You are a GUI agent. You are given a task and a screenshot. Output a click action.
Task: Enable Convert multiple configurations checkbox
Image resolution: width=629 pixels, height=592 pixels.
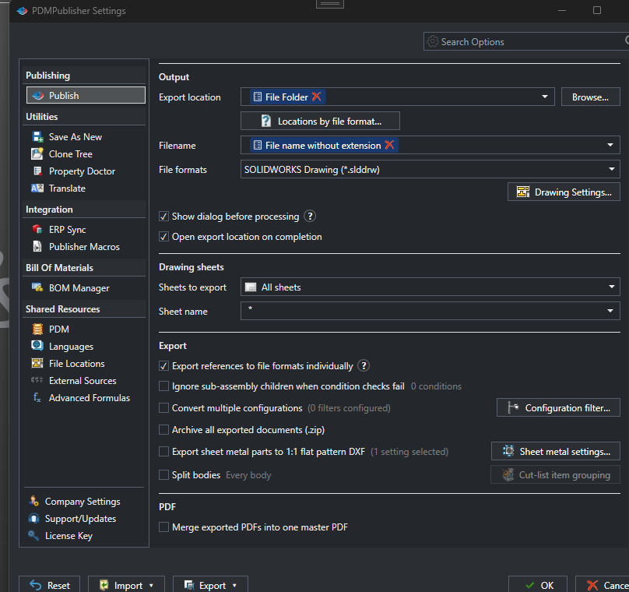[x=163, y=408]
